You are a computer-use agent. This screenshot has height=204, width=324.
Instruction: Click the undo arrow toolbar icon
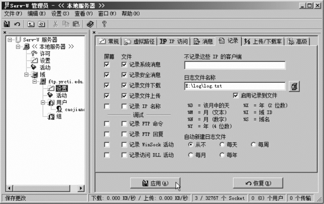tap(17, 24)
